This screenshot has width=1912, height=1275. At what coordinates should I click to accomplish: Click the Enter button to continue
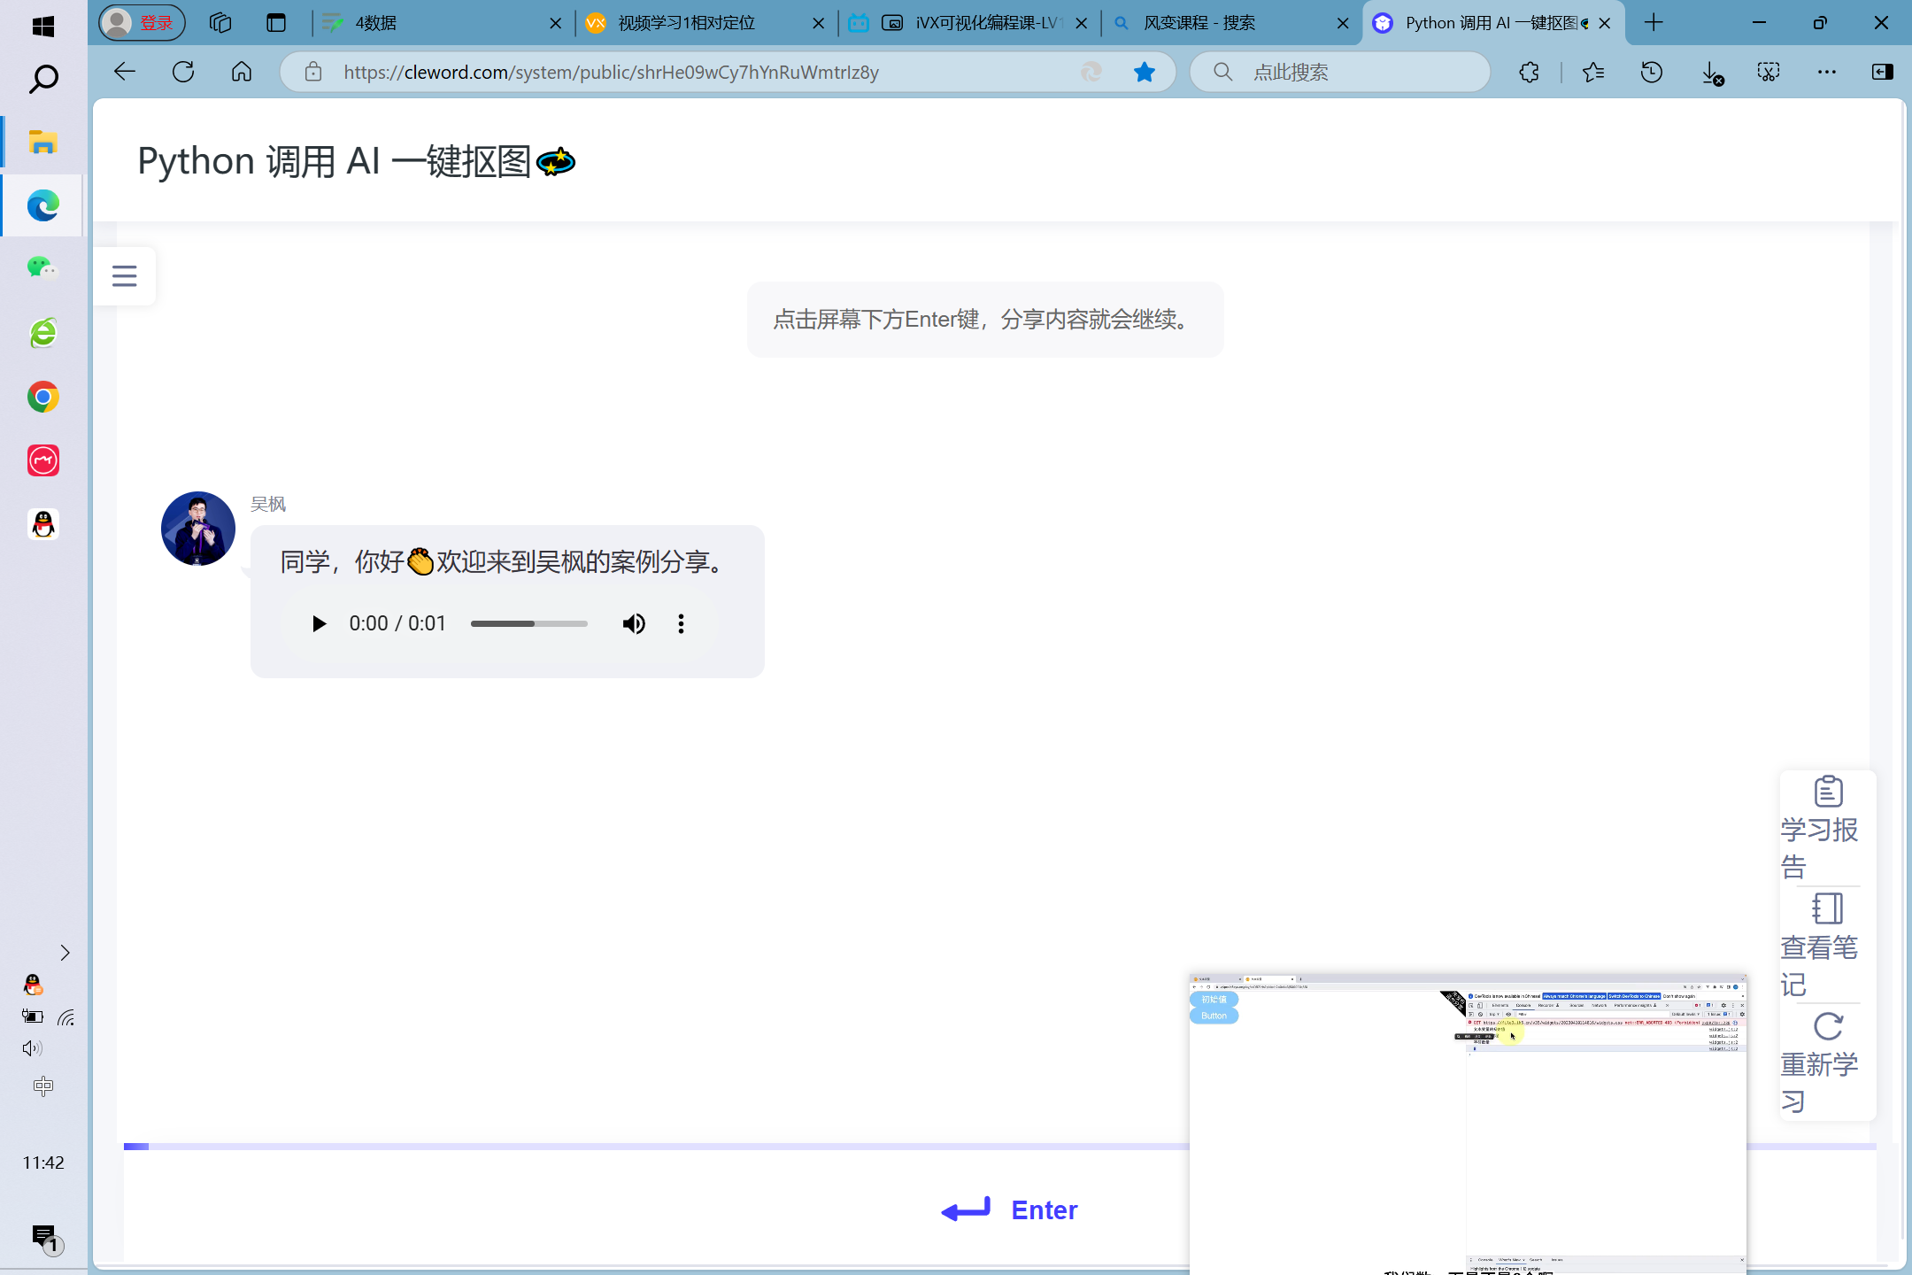[1009, 1209]
